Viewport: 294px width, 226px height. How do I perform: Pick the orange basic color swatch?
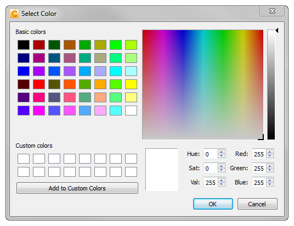(100, 84)
